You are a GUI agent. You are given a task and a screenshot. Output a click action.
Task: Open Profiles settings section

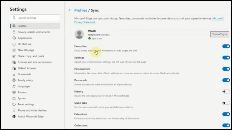tap(35, 26)
